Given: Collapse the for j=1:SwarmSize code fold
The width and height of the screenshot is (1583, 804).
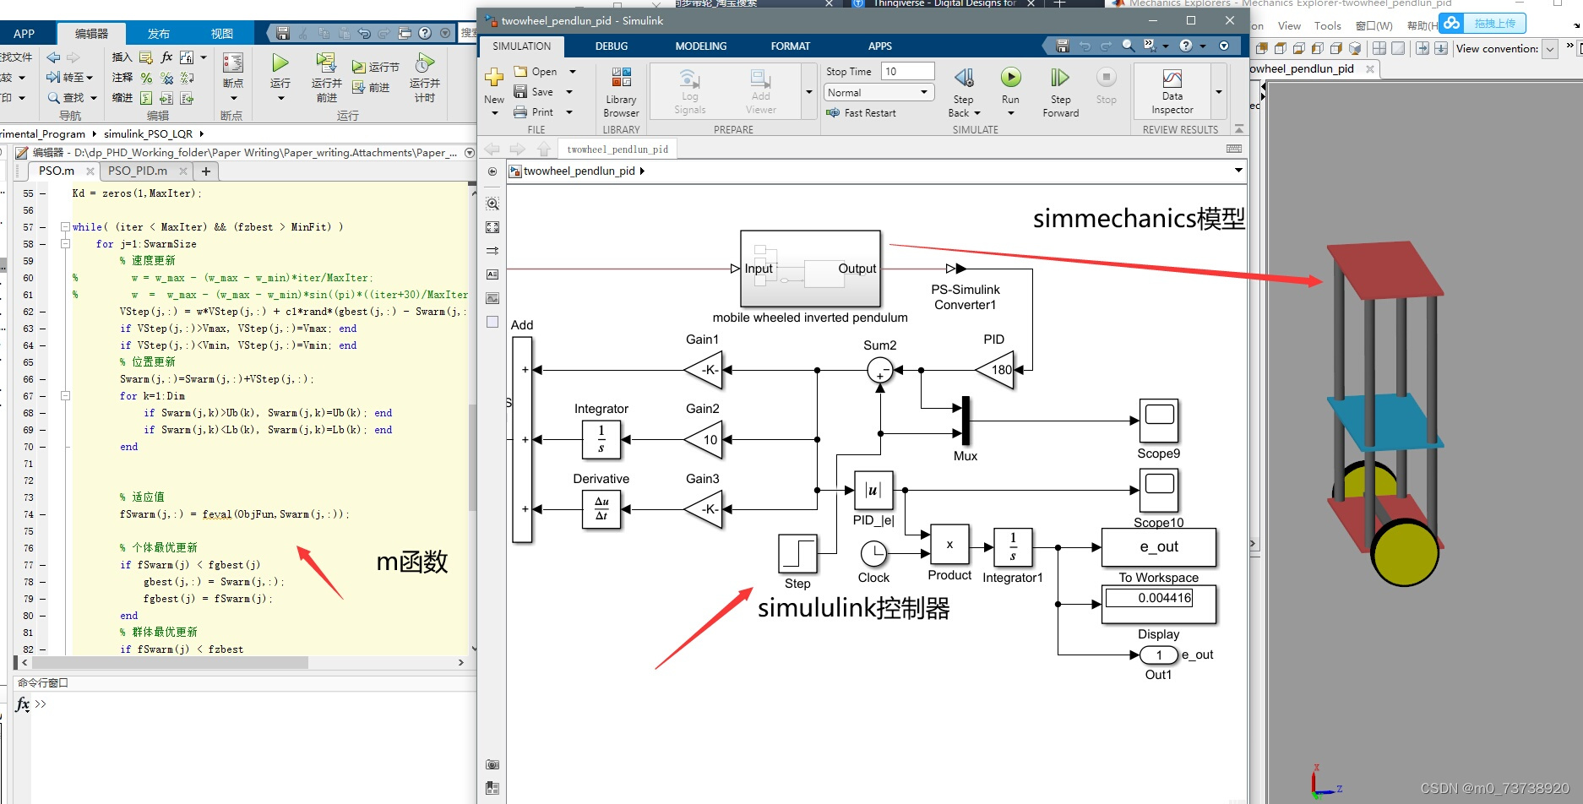Looking at the screenshot, I should [65, 244].
